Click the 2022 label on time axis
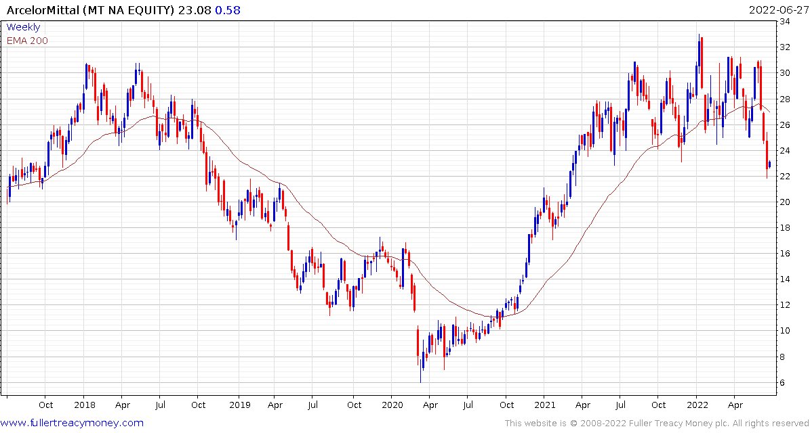This screenshot has width=810, height=433. [697, 405]
